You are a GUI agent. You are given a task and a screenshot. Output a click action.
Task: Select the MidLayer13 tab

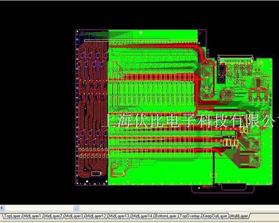[119, 216]
